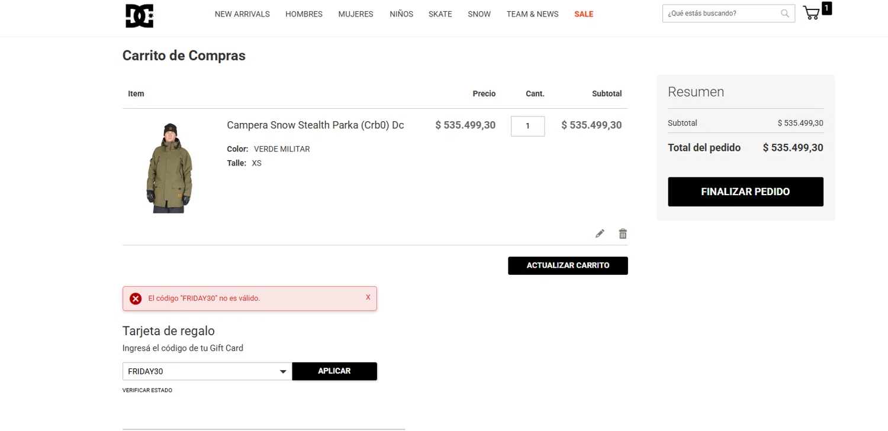Open the DC Shoes logo homepage

[139, 16]
